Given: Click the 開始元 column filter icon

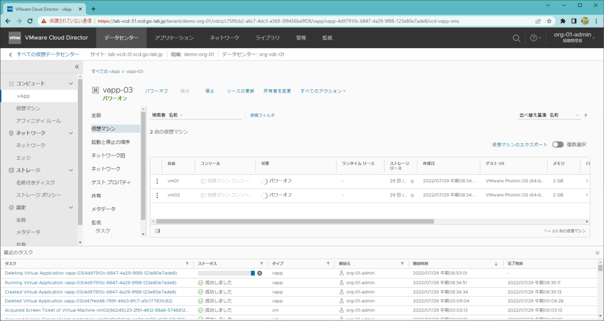Looking at the screenshot, I should click(x=402, y=263).
